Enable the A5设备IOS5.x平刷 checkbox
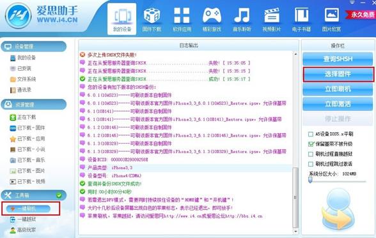The image size is (376, 238). (x=311, y=134)
